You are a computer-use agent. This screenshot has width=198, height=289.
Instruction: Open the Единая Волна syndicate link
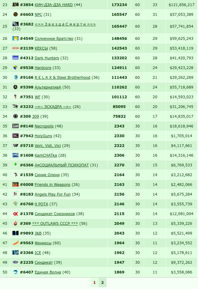pyautogui.click(x=48, y=272)
